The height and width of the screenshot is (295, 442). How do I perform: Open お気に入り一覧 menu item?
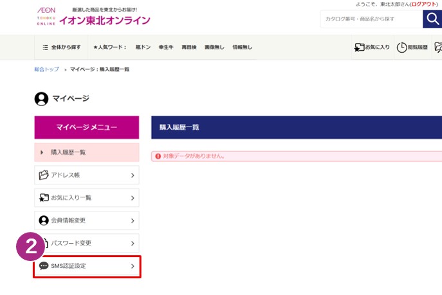[86, 198]
